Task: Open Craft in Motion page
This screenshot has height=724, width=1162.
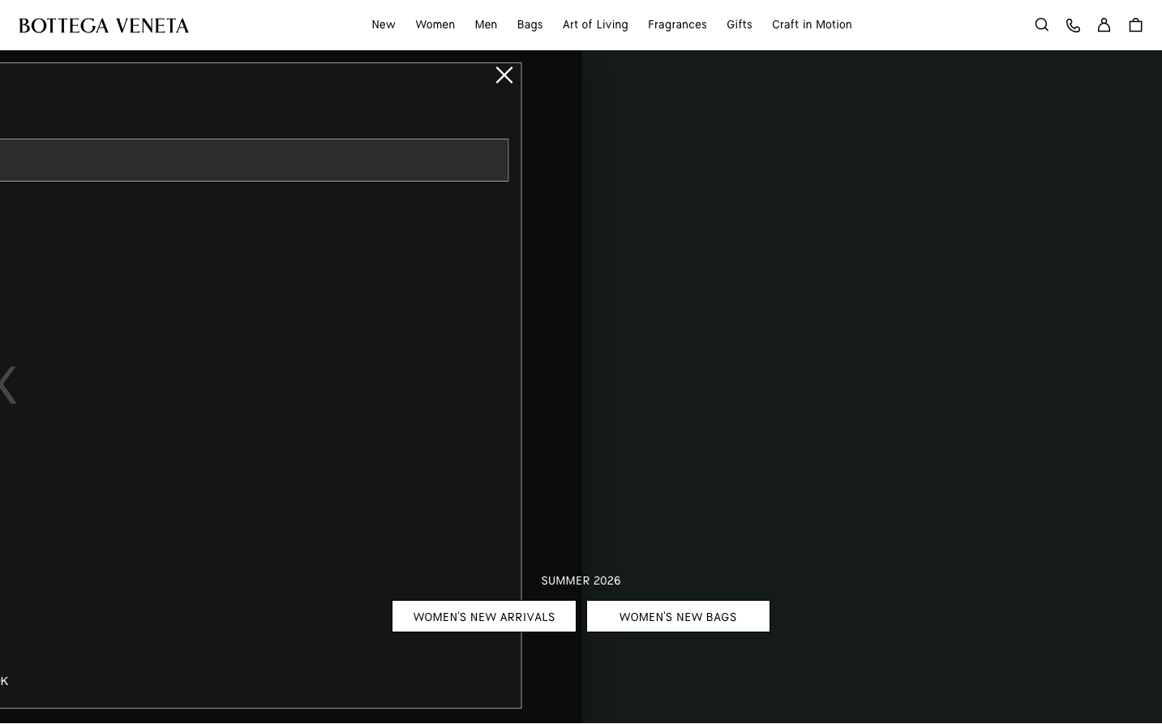Action: 812,25
